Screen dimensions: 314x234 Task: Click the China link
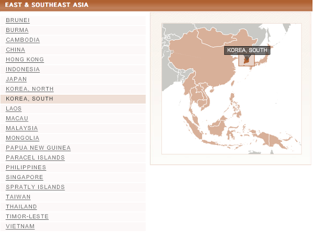[15, 50]
